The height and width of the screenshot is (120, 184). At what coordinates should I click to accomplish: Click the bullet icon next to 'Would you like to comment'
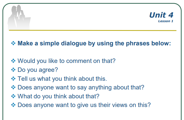13,61
